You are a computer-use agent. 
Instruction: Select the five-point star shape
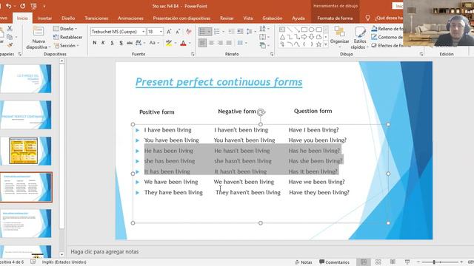[318, 44]
